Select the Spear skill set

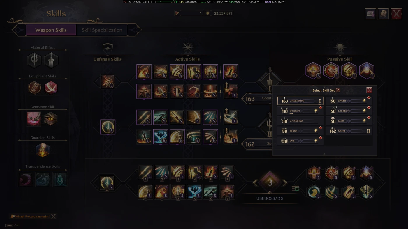click(x=349, y=131)
